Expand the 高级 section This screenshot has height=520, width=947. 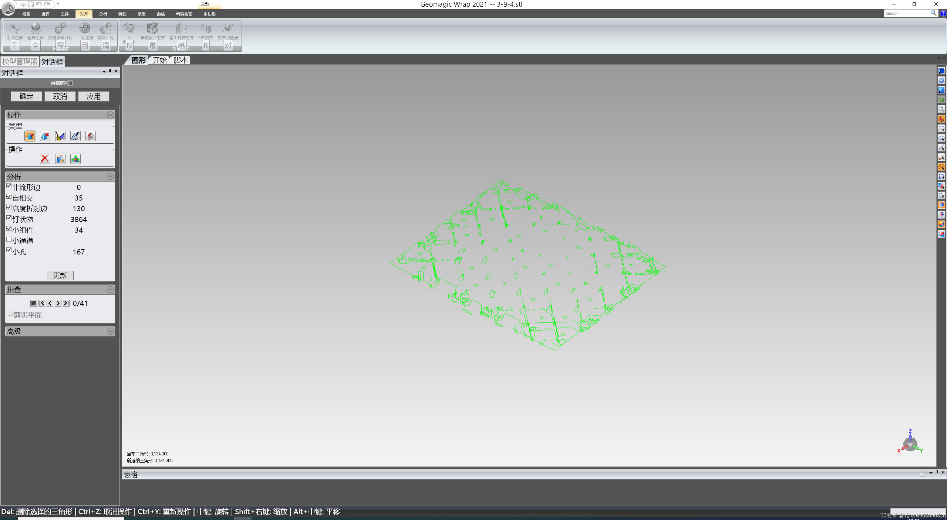tap(110, 331)
